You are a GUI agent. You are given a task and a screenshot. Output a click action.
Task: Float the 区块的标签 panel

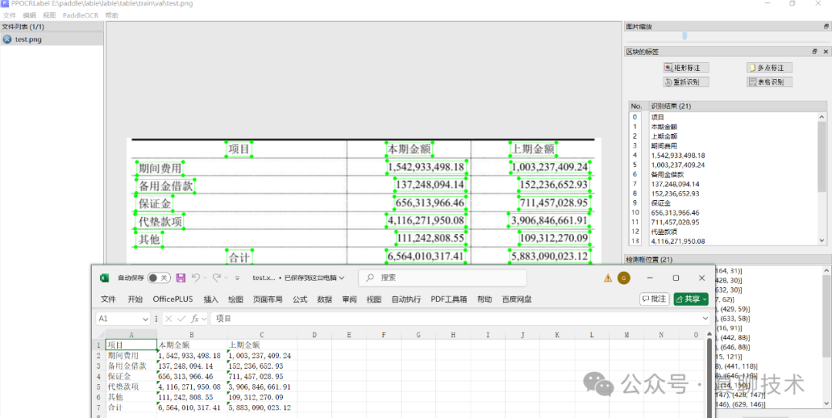[x=815, y=52]
